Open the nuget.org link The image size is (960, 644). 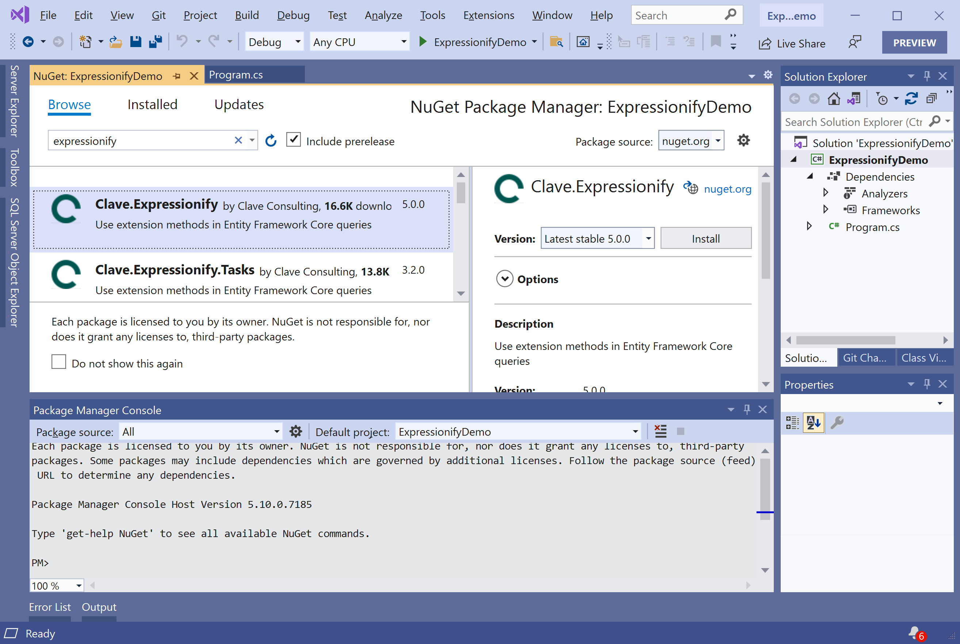click(727, 189)
